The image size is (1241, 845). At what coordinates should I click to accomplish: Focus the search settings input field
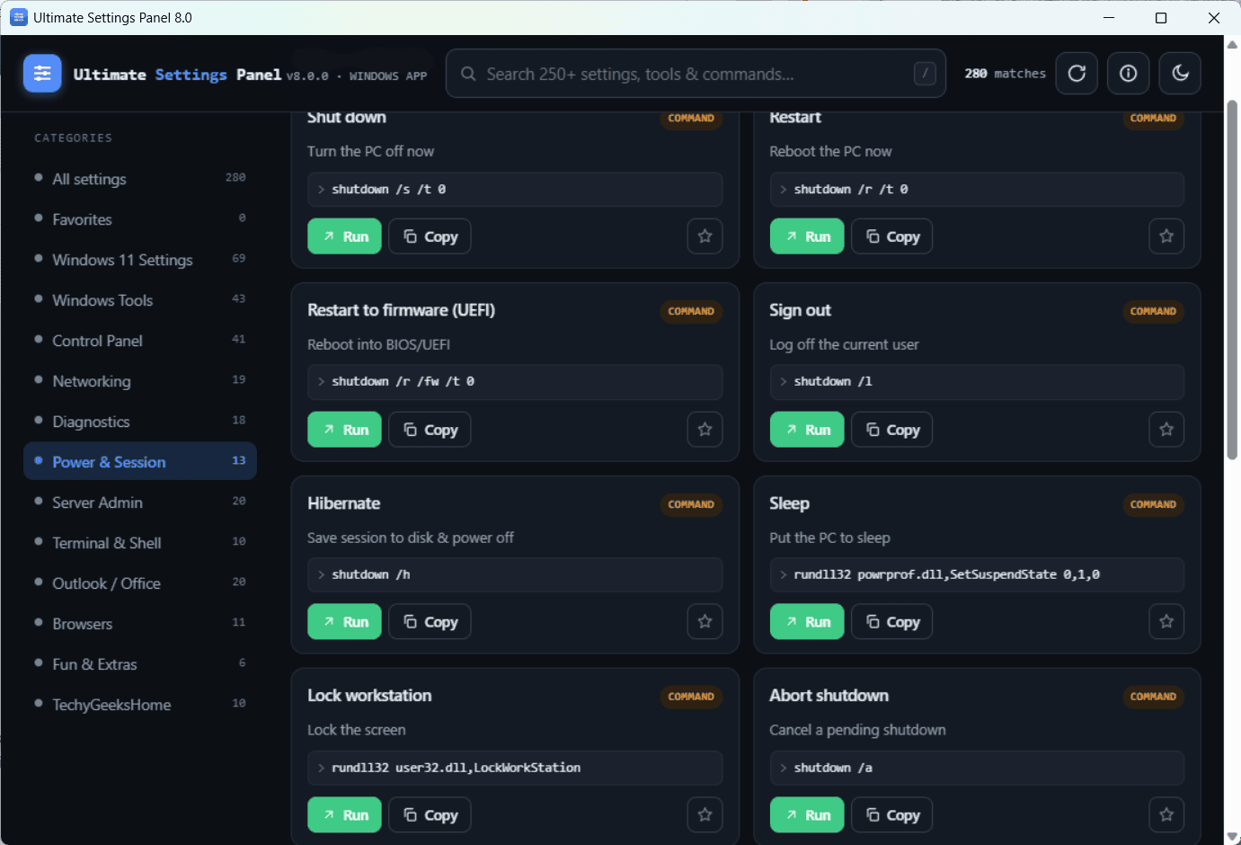click(696, 74)
